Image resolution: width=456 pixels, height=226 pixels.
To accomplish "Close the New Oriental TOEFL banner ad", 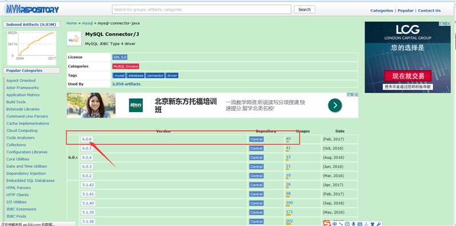I will [356, 94].
